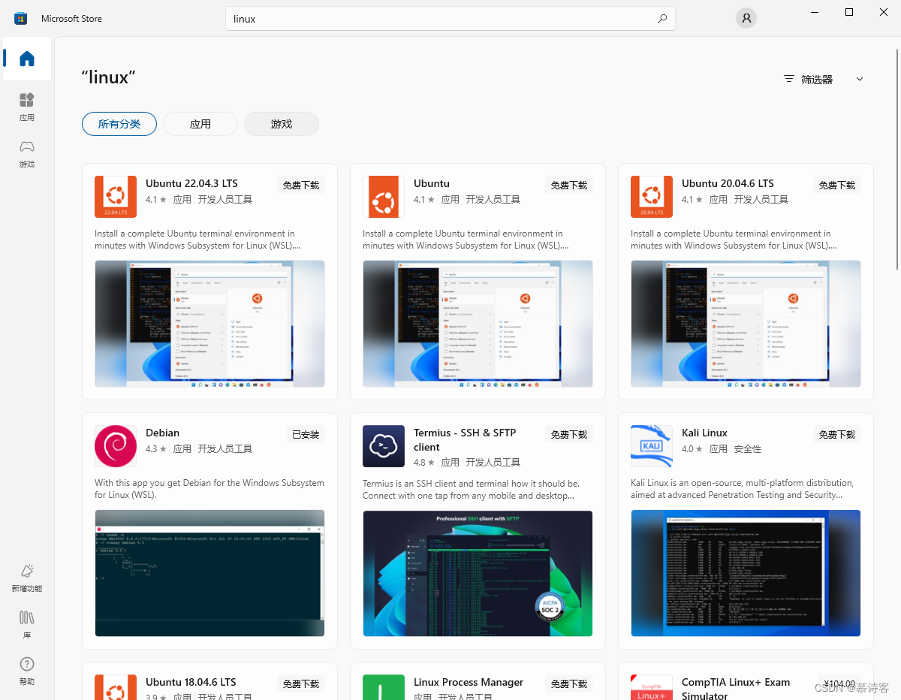Viewport: 901px width, 700px height.
Task: Open the Kali Linux screenshot thumbnail
Action: pyautogui.click(x=746, y=573)
